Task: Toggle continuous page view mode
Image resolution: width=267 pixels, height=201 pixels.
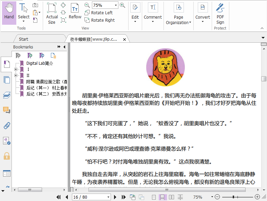Action: coord(162,197)
